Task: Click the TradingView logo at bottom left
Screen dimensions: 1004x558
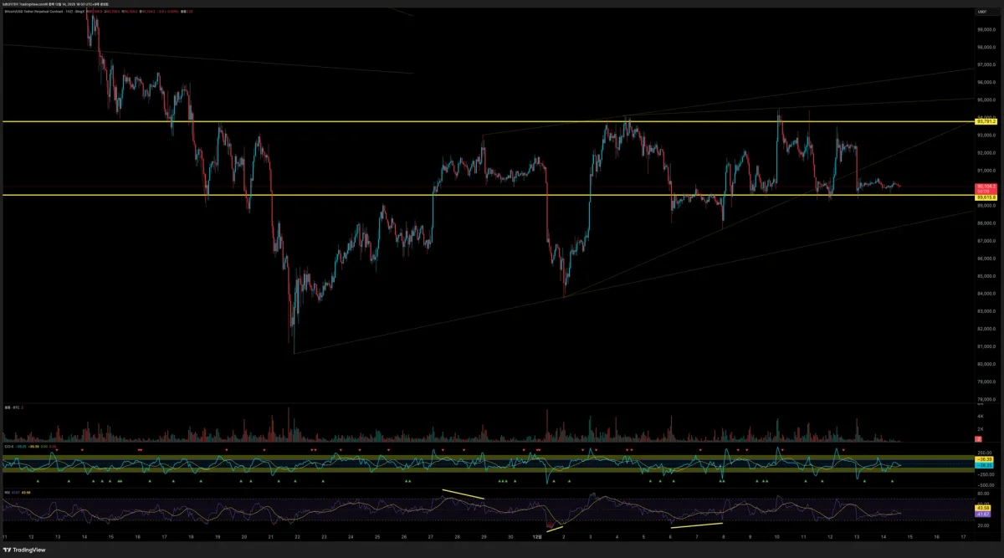Action: click(x=24, y=550)
